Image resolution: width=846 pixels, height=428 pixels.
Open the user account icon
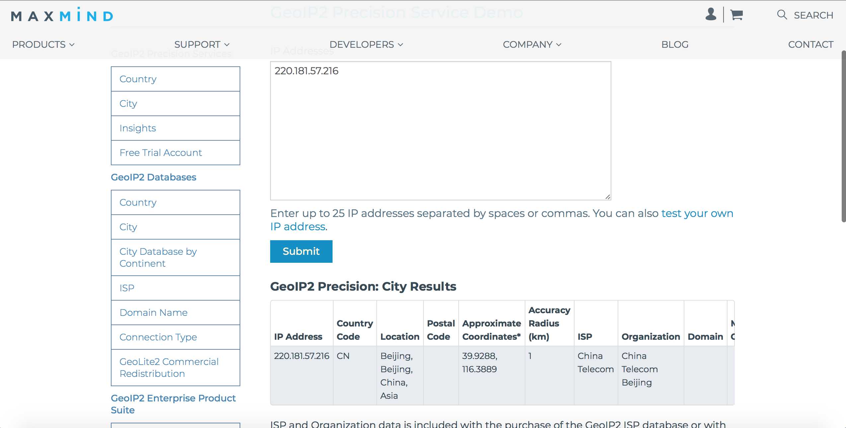(x=711, y=15)
